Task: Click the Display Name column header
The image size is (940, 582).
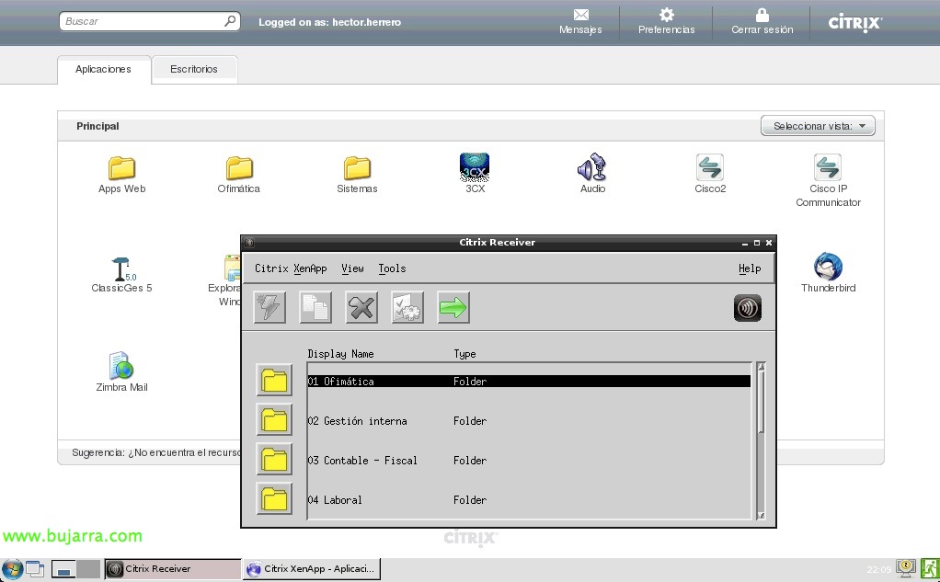Action: pos(340,354)
